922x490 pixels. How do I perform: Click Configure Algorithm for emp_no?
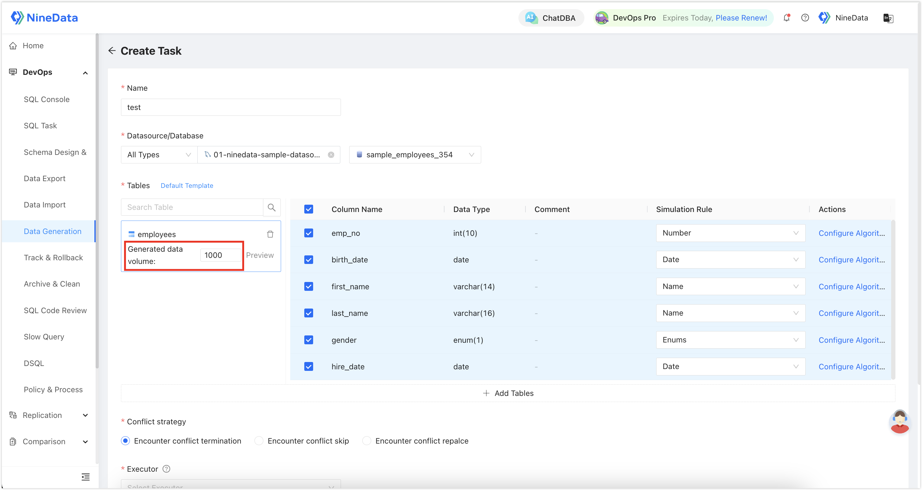tap(851, 233)
